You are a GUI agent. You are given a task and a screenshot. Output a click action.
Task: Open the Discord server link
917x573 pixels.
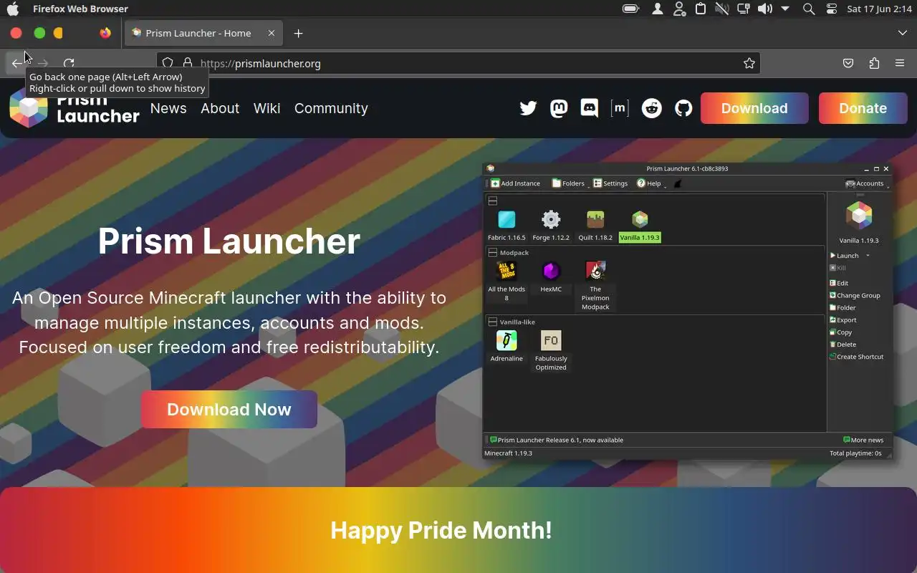point(590,108)
